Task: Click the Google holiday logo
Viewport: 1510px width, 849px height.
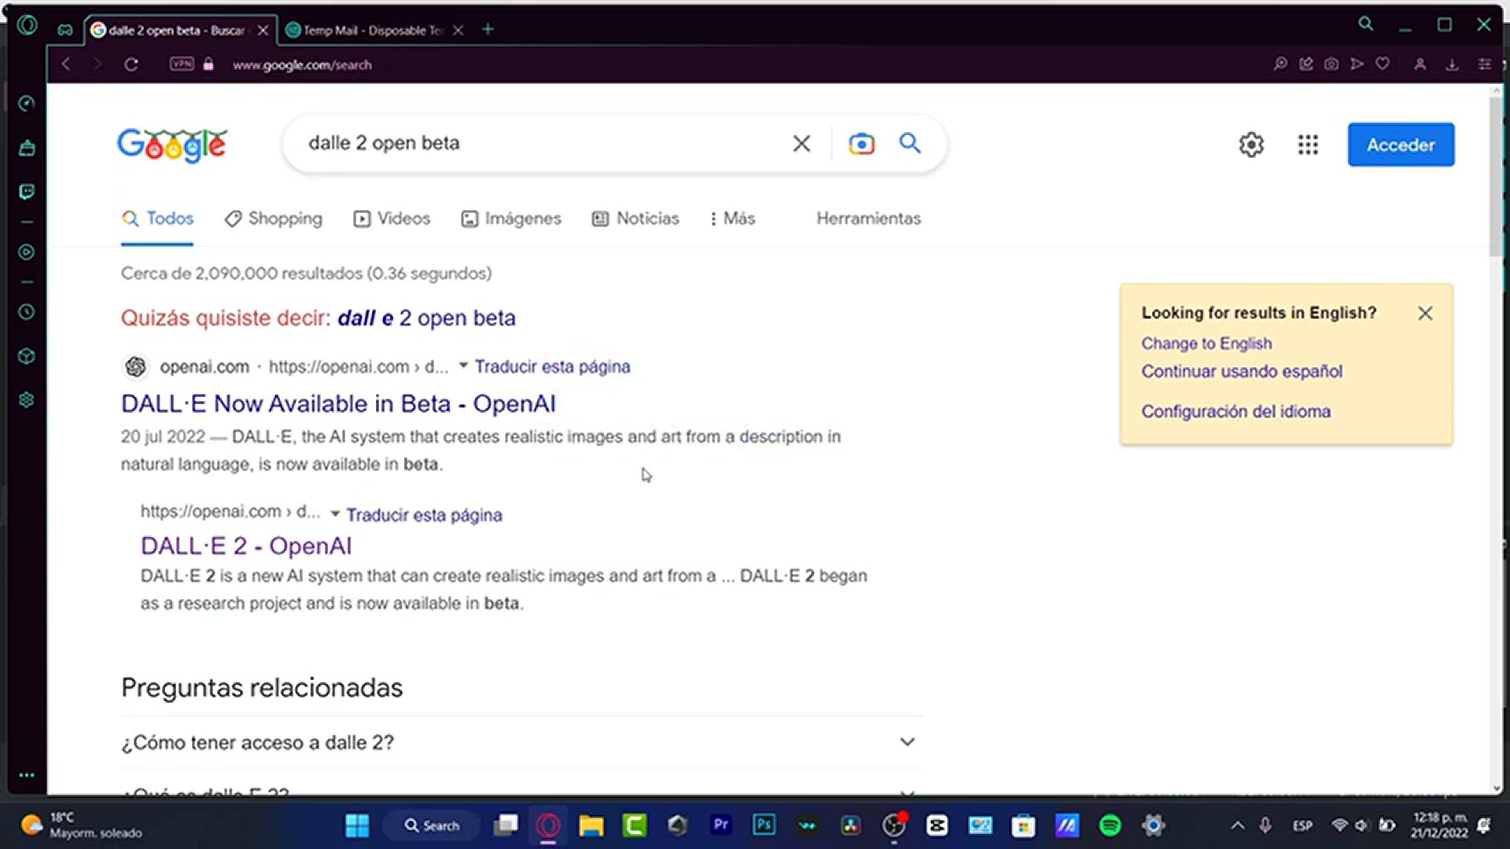Action: tap(172, 145)
